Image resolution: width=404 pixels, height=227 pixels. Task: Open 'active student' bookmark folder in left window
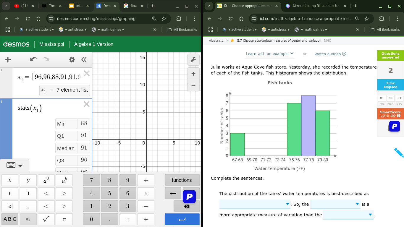(x=37, y=30)
